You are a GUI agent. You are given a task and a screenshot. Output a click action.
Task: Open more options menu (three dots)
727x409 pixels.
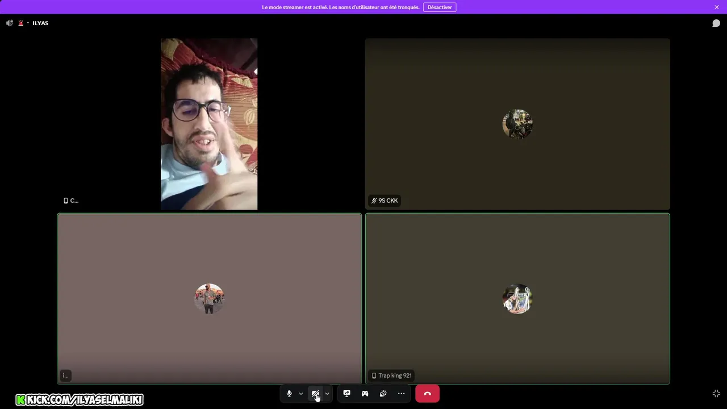click(402, 394)
